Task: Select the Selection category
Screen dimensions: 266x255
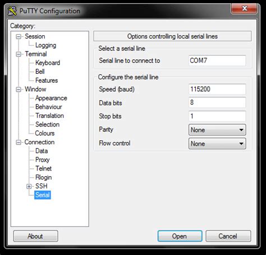Action: tap(48, 125)
